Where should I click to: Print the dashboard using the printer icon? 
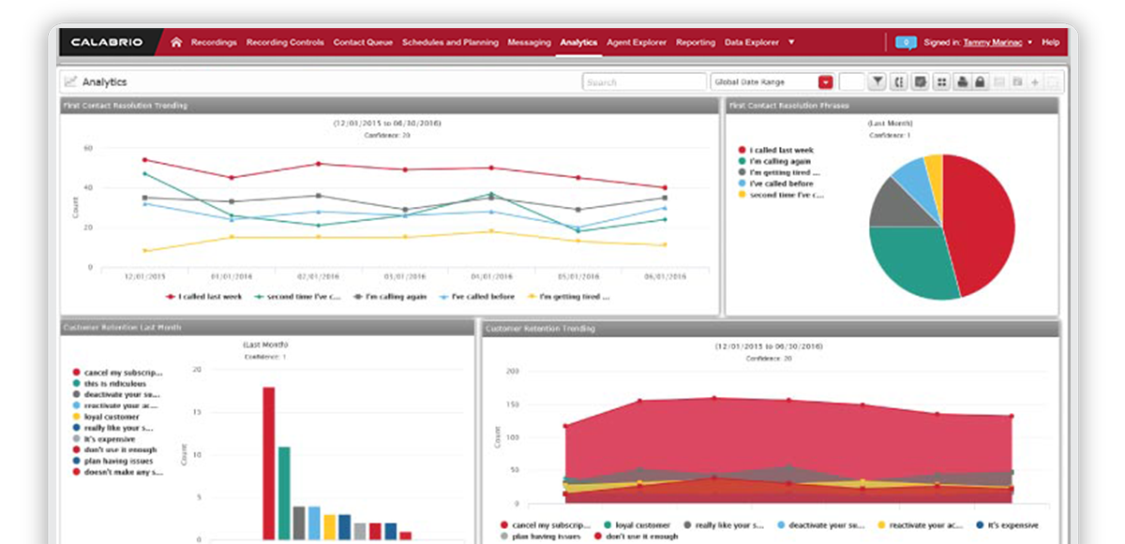coord(963,82)
